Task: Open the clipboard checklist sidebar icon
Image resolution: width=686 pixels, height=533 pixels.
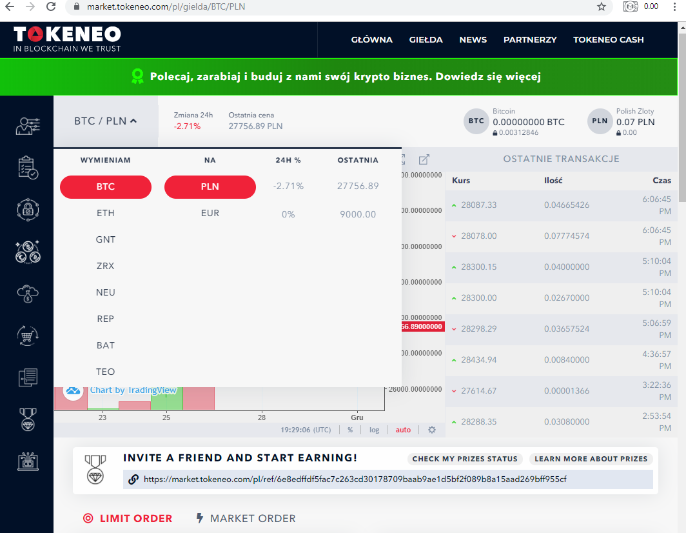Action: [x=28, y=167]
